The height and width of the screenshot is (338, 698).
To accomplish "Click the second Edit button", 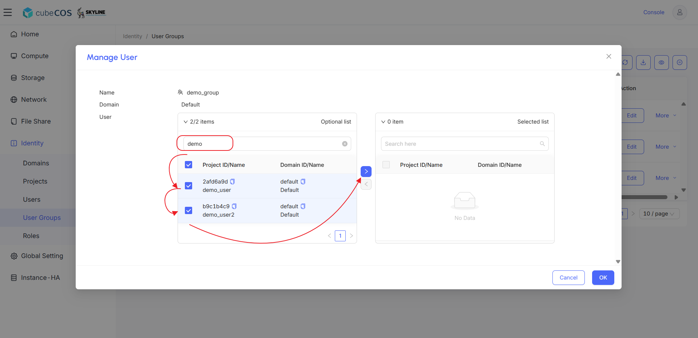I will (632, 147).
